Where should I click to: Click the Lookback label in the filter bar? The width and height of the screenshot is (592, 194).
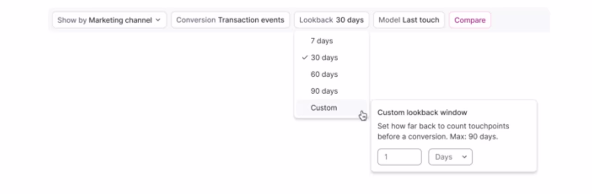tap(316, 20)
